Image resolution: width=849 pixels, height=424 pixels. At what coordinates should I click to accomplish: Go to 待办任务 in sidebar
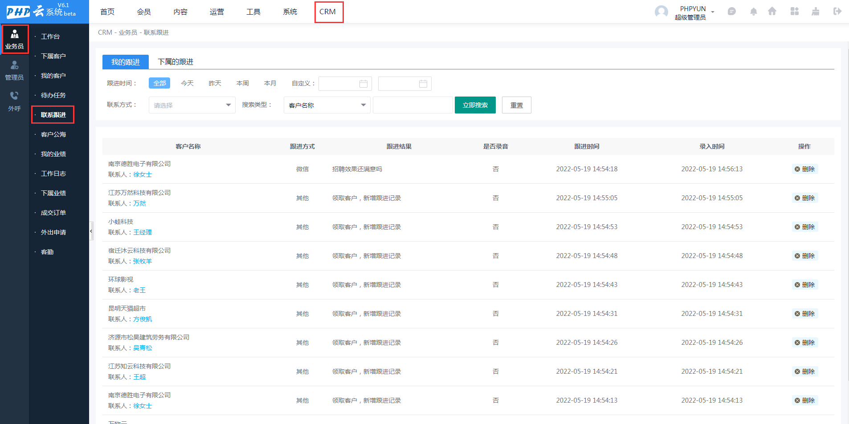53,95
